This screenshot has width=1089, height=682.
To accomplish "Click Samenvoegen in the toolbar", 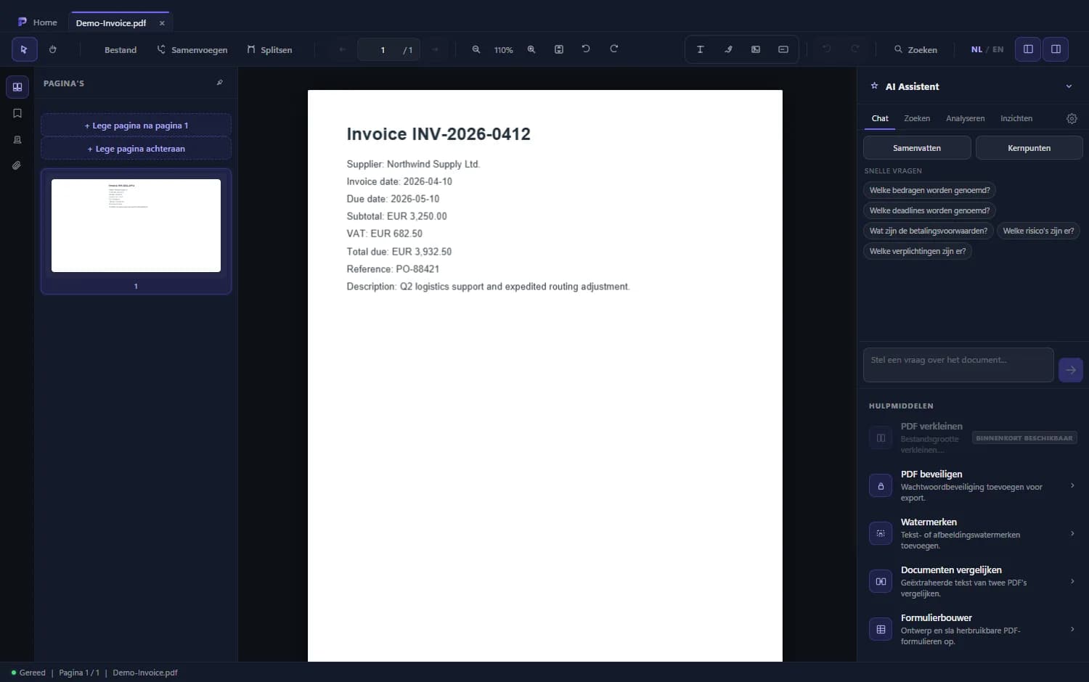I will click(192, 50).
